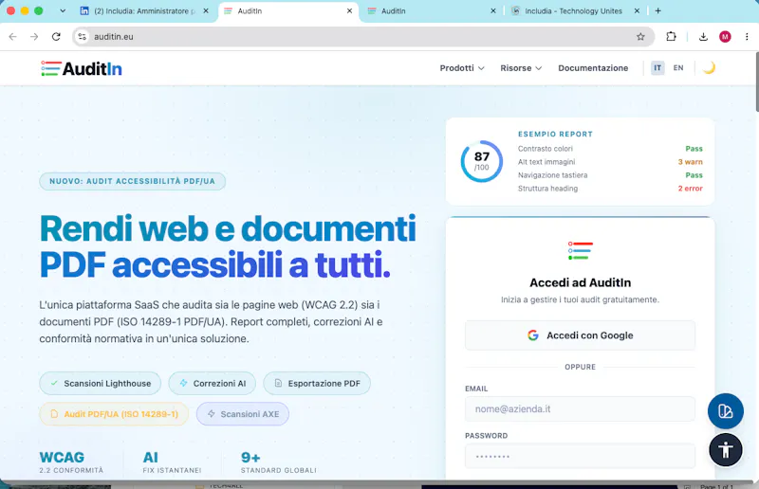This screenshot has height=489, width=759.
Task: Click the page vertical scrollbar
Action: pyautogui.click(x=756, y=82)
